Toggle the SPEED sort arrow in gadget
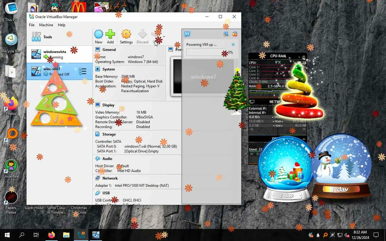Viewport: 386px width, 241px height. coord(273,117)
